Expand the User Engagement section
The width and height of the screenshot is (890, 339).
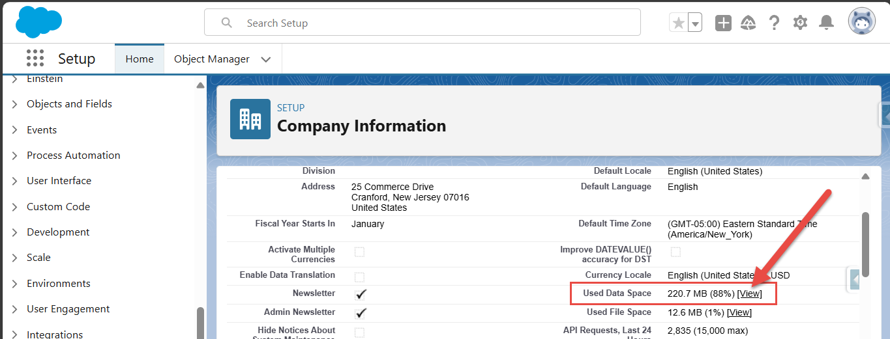[14, 309]
